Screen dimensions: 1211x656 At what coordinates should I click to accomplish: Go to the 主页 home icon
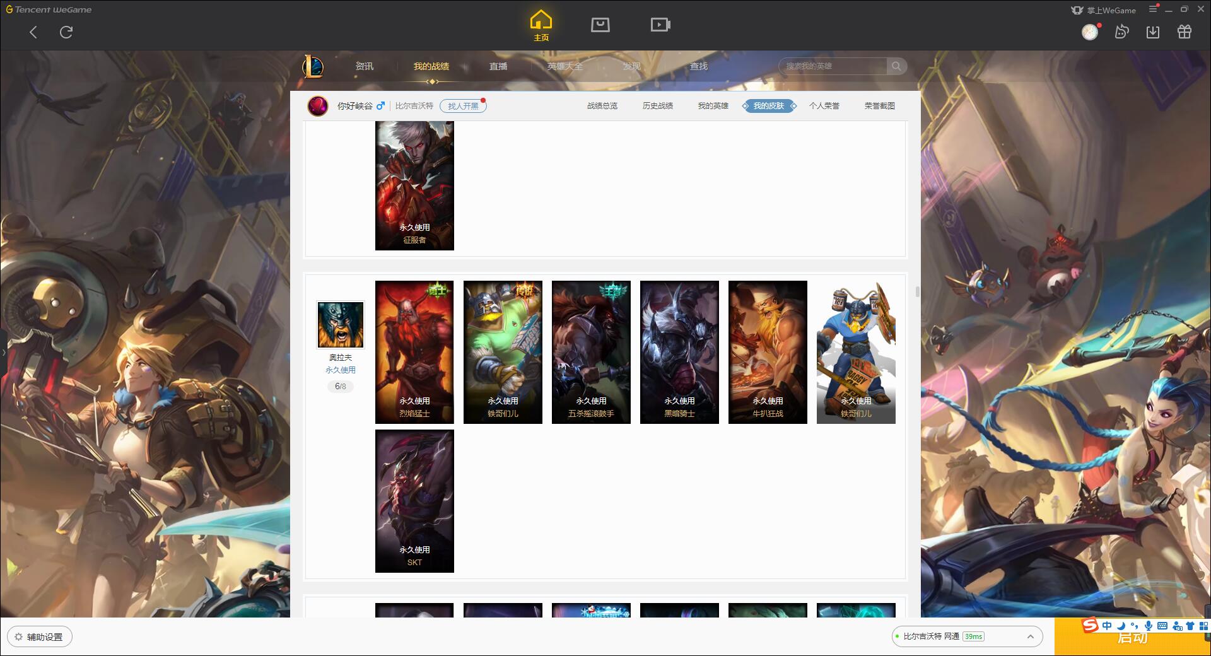pyautogui.click(x=541, y=25)
